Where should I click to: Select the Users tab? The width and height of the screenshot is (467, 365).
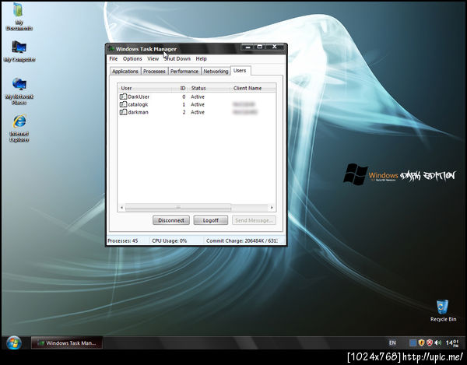[240, 71]
